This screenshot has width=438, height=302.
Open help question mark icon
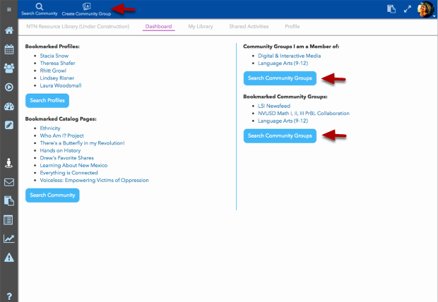tap(9, 296)
